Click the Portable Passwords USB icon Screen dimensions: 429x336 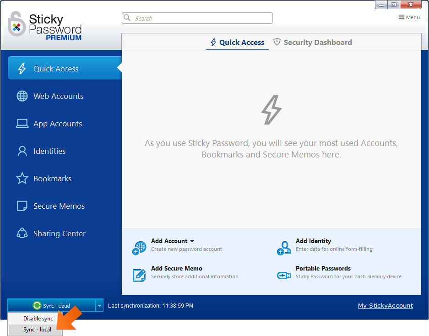[x=284, y=276]
